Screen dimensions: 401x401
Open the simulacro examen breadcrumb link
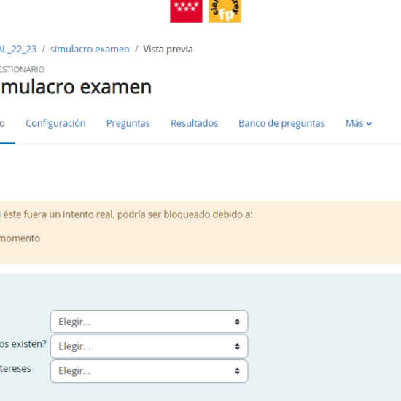pos(90,49)
